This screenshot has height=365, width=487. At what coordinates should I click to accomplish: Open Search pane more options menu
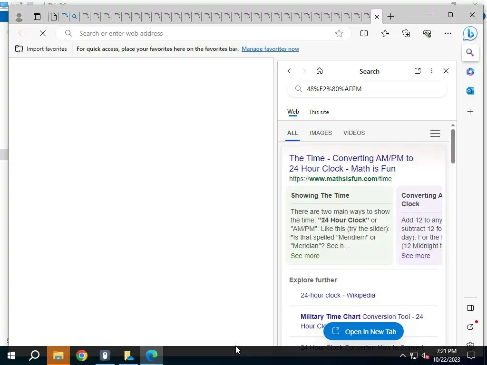(432, 71)
